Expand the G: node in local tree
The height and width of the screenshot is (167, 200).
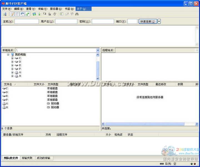tap(12, 72)
